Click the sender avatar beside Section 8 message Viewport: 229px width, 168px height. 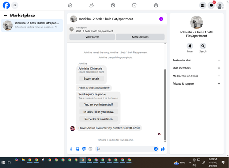pos(72,129)
